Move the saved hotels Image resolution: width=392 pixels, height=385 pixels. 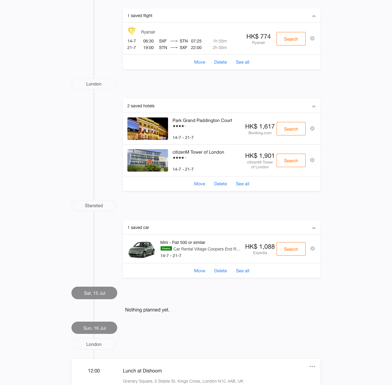(200, 184)
